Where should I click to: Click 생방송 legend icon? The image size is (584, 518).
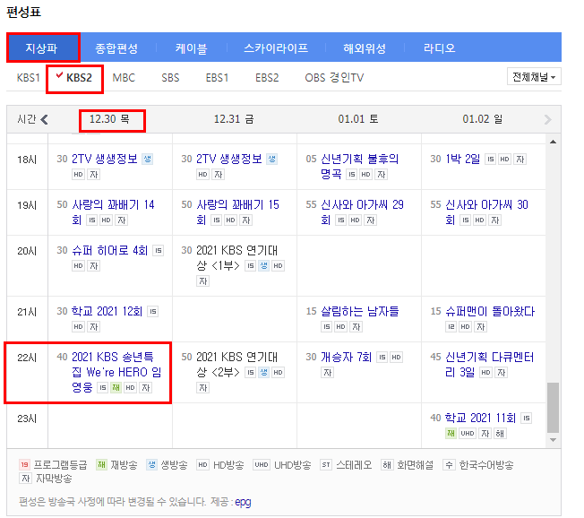point(151,465)
